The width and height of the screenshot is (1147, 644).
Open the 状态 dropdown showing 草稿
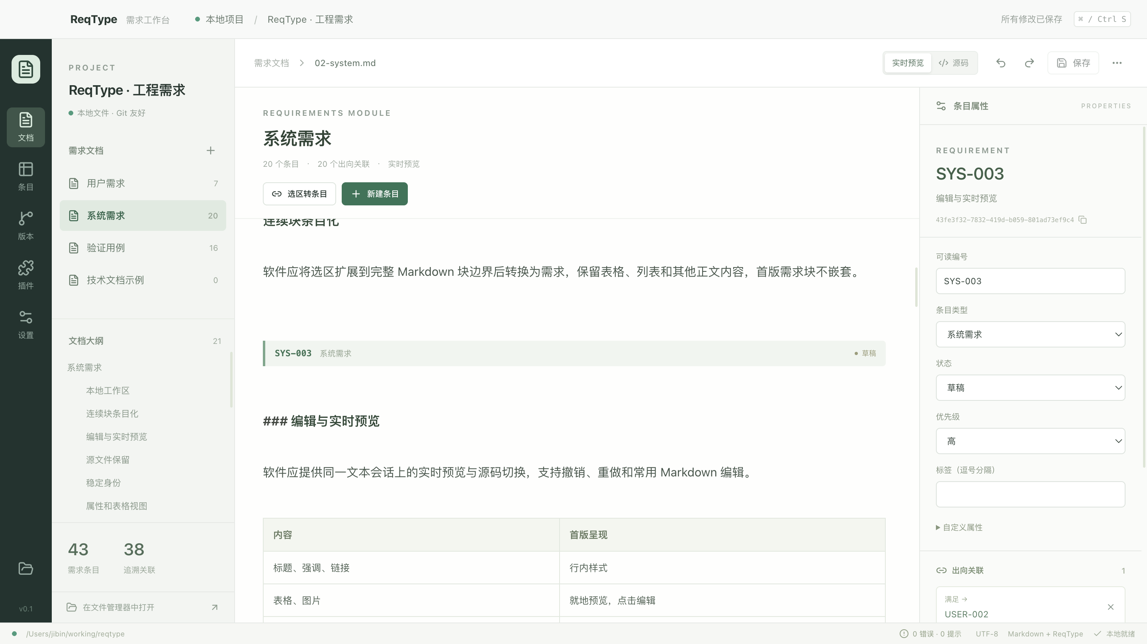(1030, 388)
